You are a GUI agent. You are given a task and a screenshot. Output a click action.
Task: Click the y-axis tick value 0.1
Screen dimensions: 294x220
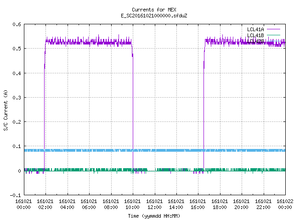click(17, 146)
